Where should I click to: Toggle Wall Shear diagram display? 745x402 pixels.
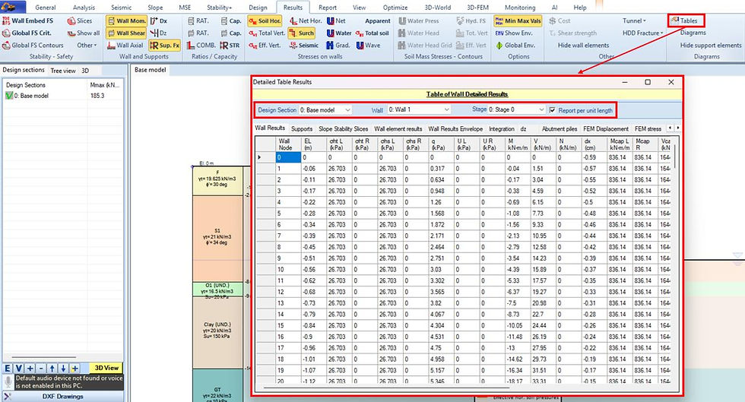126,33
